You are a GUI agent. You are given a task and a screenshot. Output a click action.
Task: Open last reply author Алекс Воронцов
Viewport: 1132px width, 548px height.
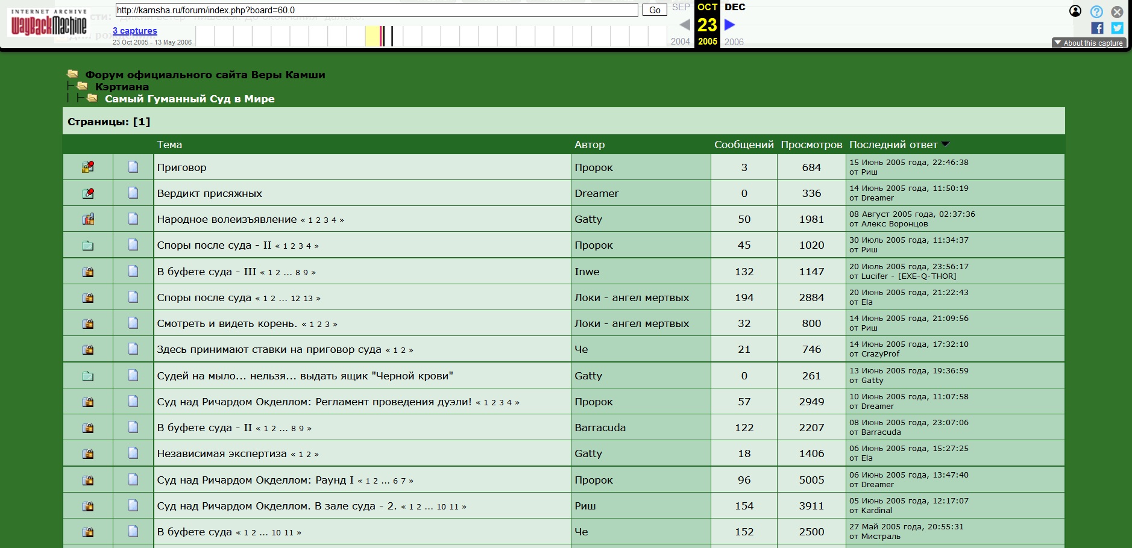coord(895,224)
